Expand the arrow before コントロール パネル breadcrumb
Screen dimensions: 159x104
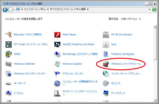22,9
